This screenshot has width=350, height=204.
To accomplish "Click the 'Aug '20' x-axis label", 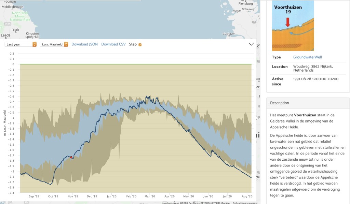I will [247, 196].
